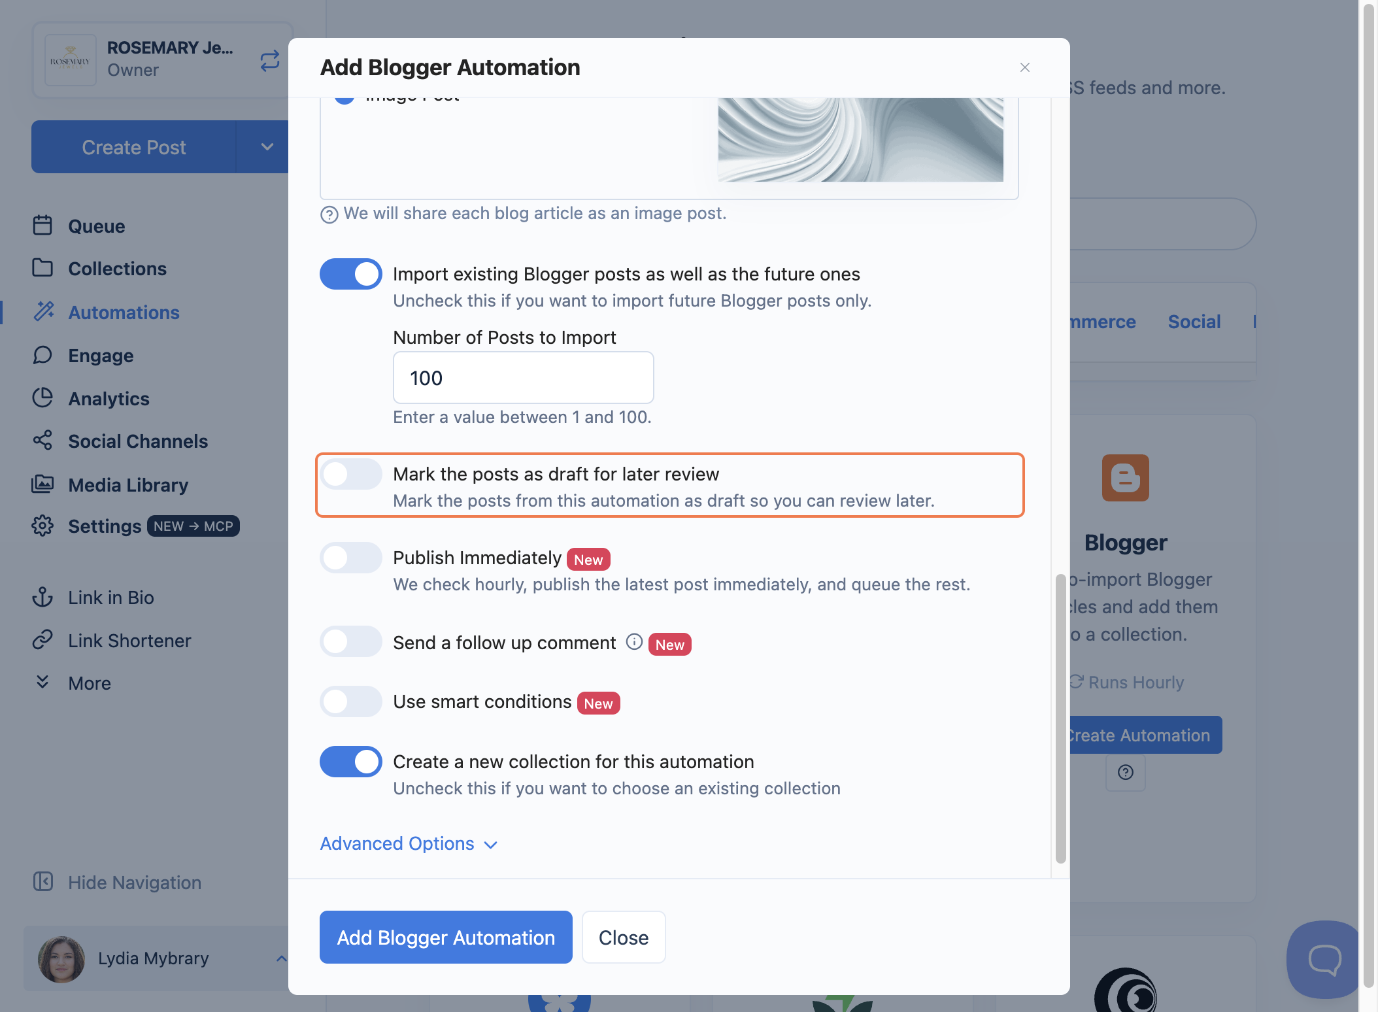Click the Blogger logo on the card
Image resolution: width=1378 pixels, height=1012 pixels.
[x=1125, y=478]
